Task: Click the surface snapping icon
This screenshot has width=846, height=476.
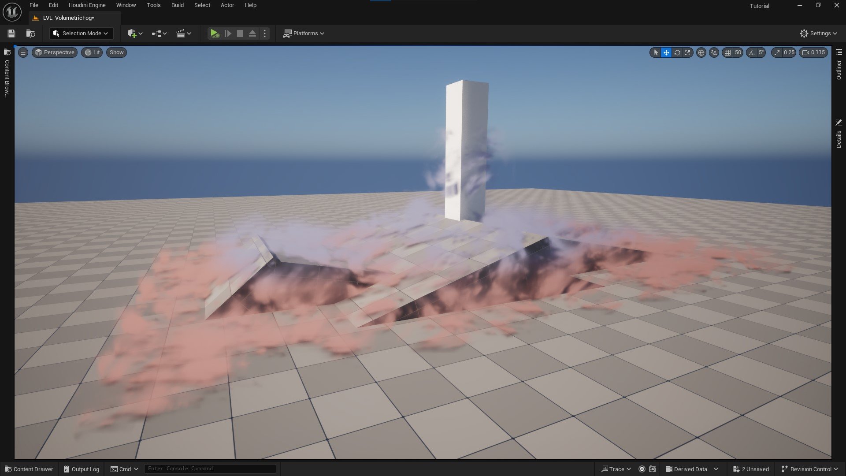Action: [x=714, y=52]
